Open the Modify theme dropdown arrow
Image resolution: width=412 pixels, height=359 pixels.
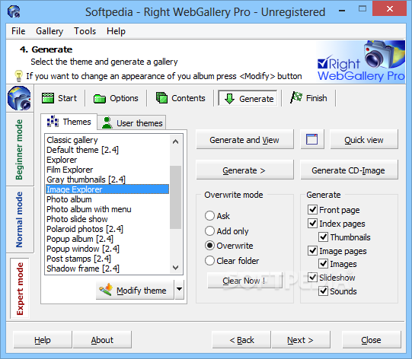coord(180,290)
